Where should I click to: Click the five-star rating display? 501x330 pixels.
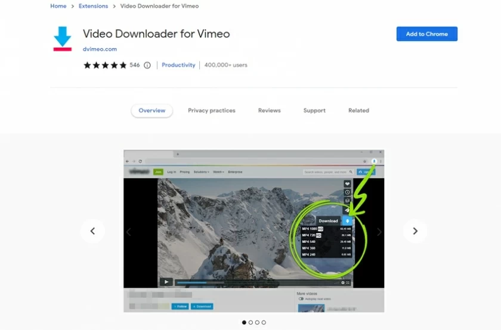coord(105,65)
